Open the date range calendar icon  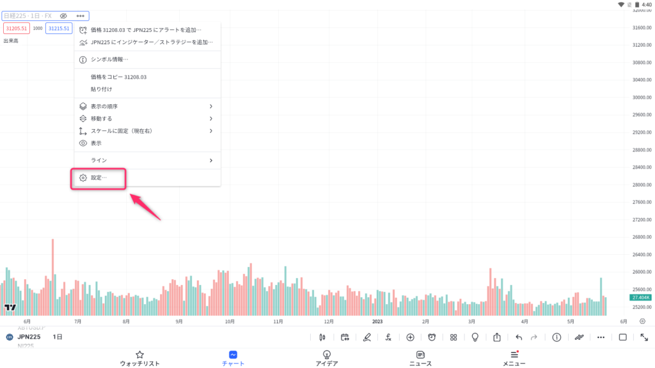click(345, 337)
